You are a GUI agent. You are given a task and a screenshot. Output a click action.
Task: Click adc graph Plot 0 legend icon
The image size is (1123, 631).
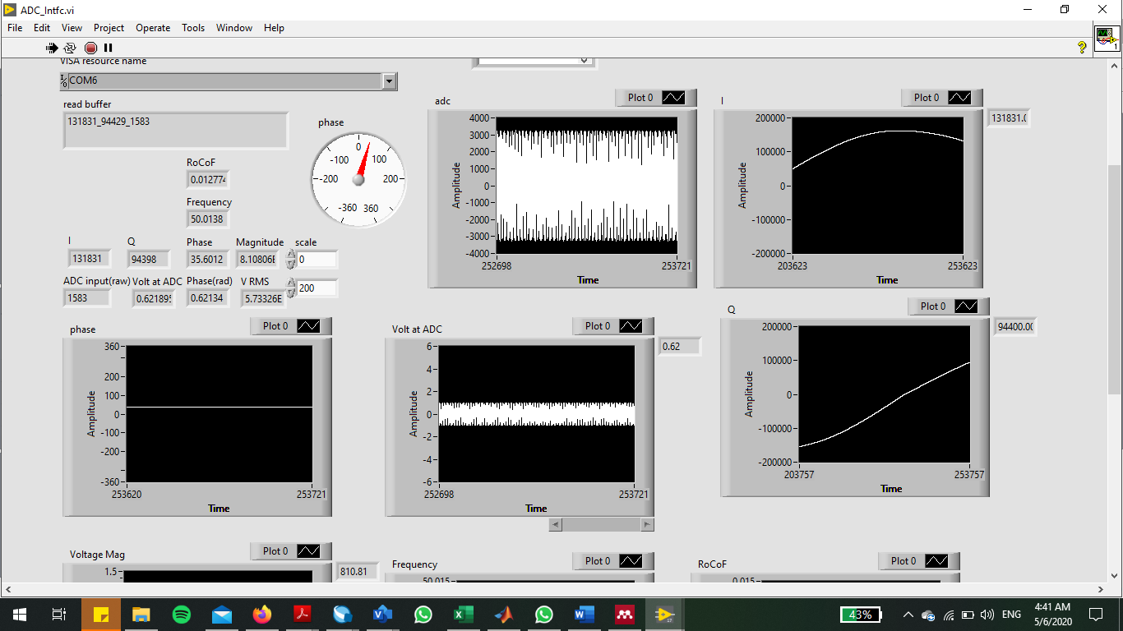point(674,97)
